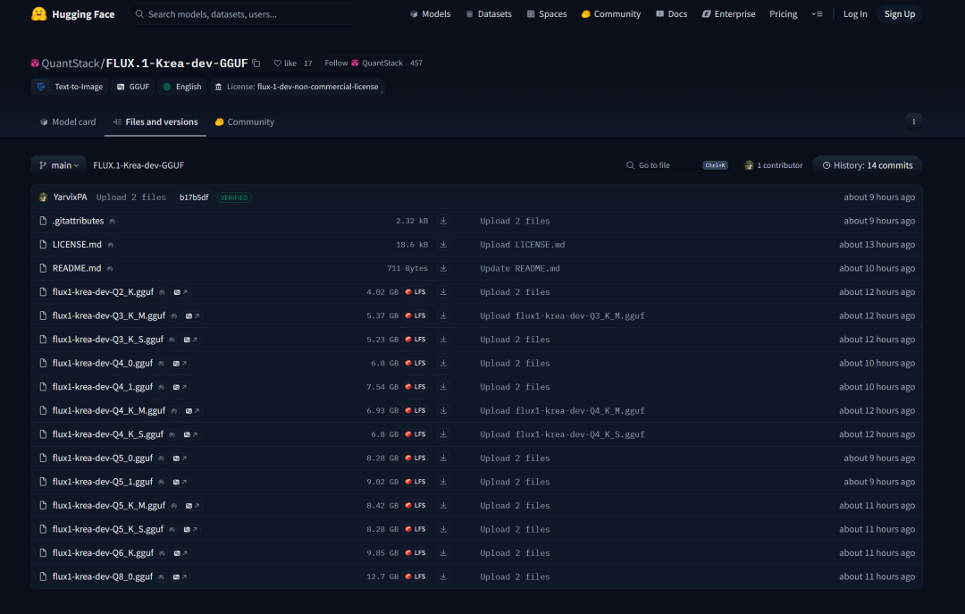Download flux1-krea-dev-Q5_0.gguf
965x614 pixels.
443,458
